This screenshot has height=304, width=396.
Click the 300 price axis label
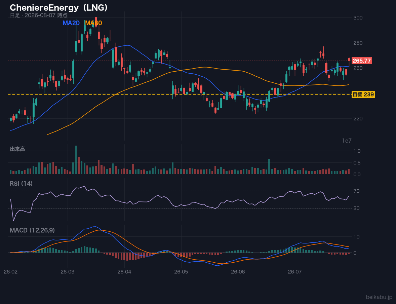pyautogui.click(x=358, y=18)
